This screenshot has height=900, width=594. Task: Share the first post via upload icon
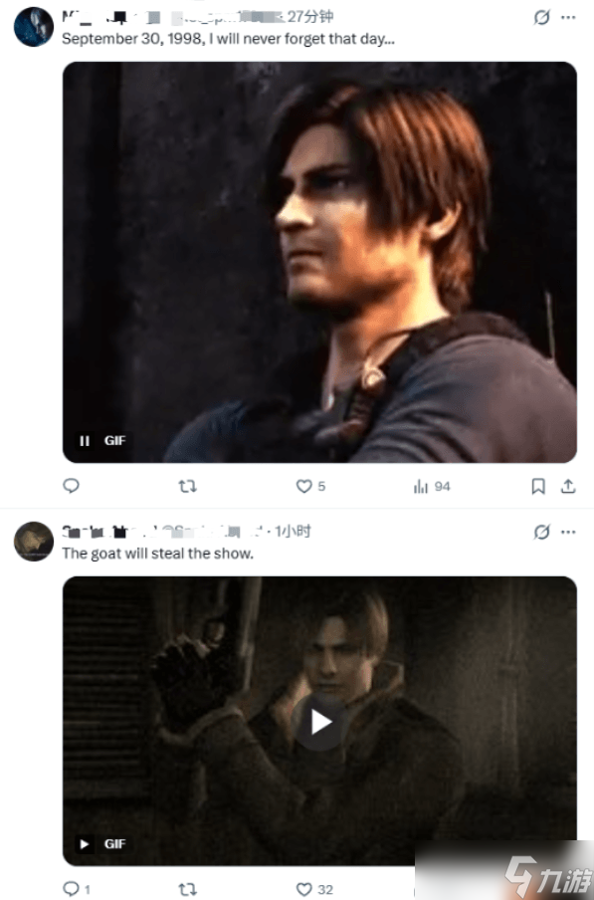point(567,487)
